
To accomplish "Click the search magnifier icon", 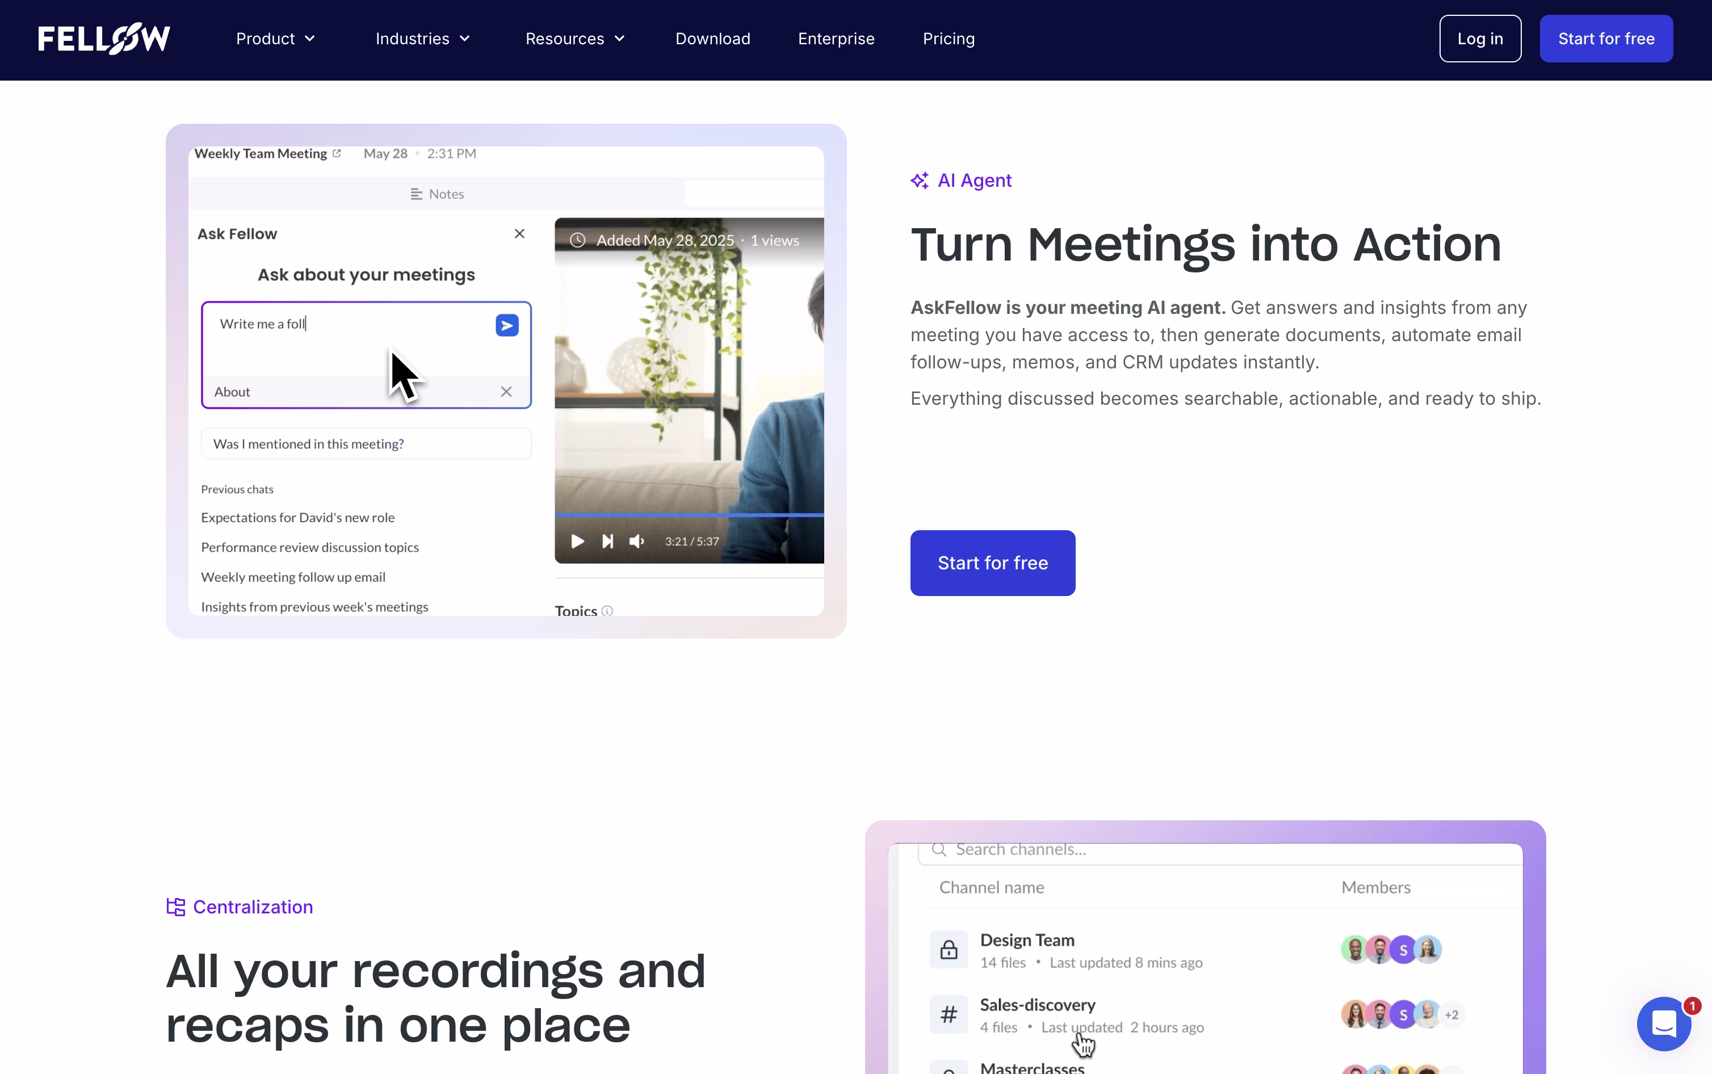I will [x=938, y=850].
